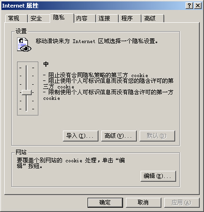Open the 程序 tab
Image resolution: width=204 pixels, height=212 pixels.
click(130, 18)
